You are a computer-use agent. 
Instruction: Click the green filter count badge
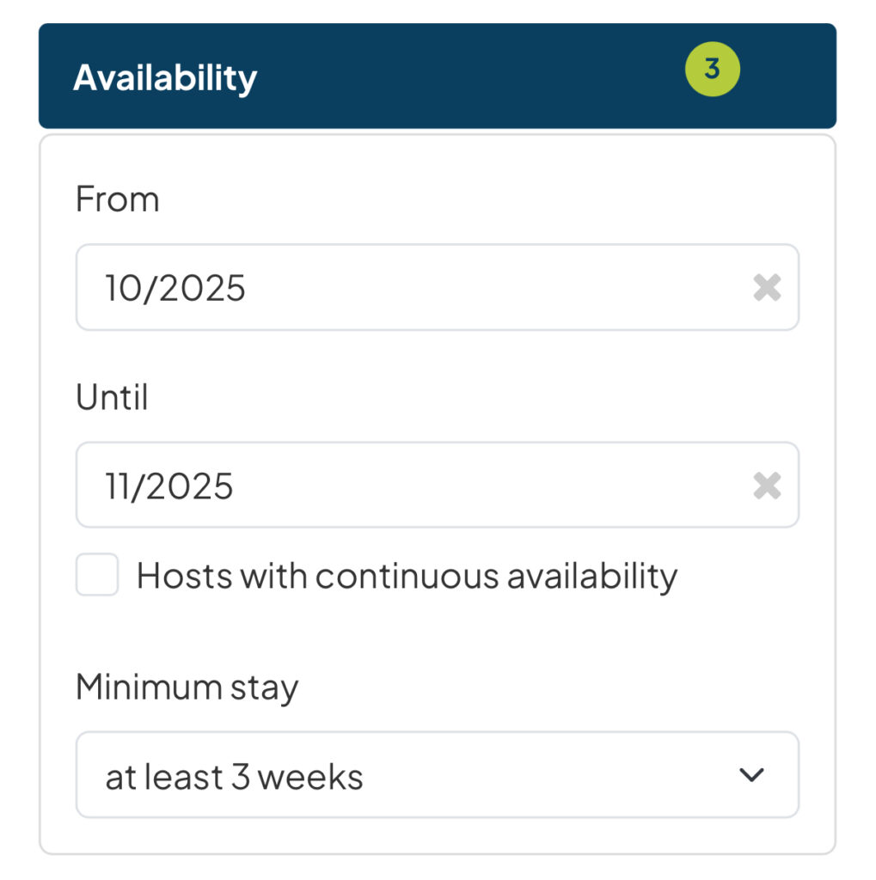(712, 69)
